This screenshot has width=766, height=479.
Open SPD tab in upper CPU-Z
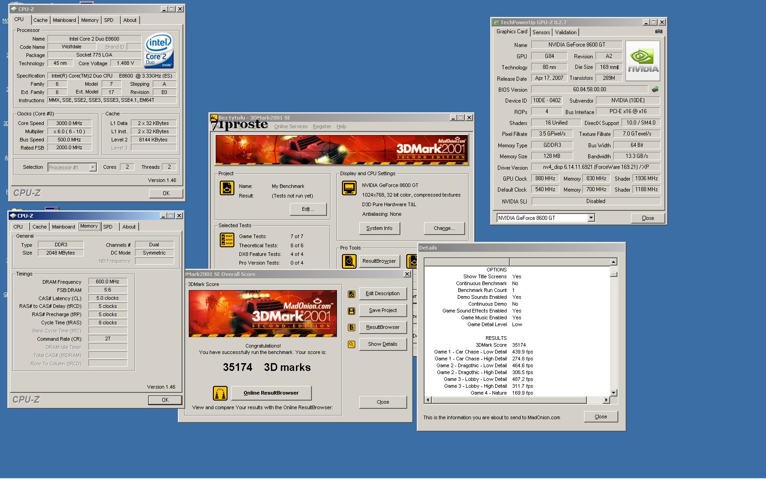(109, 20)
